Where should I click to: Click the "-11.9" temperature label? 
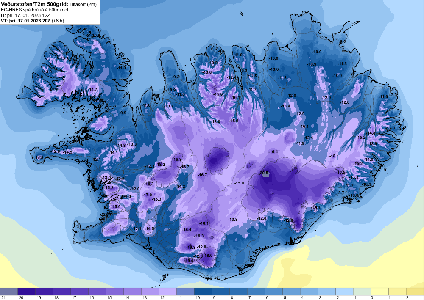(300, 143)
